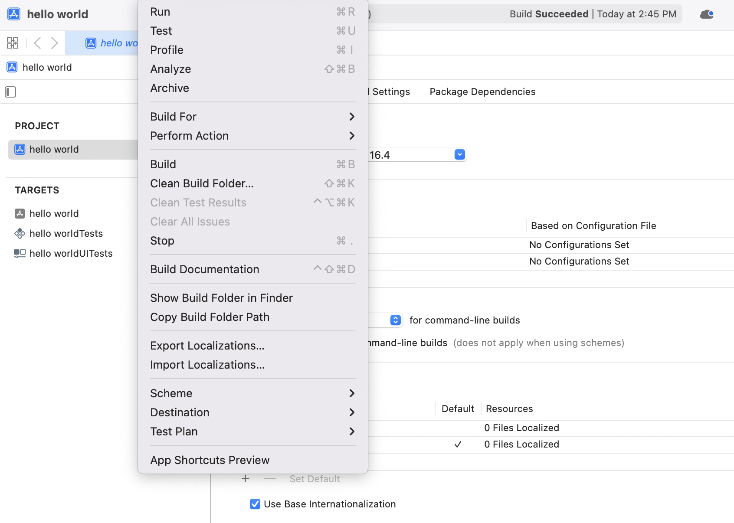734x523 pixels.
Task: Click first No Configurations Set cell
Action: [x=579, y=245]
